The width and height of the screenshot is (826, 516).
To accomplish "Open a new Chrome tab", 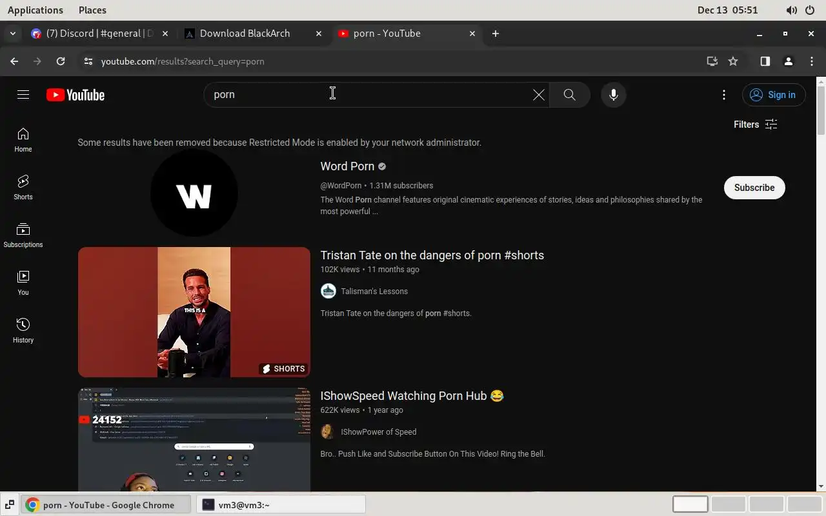I will (496, 34).
